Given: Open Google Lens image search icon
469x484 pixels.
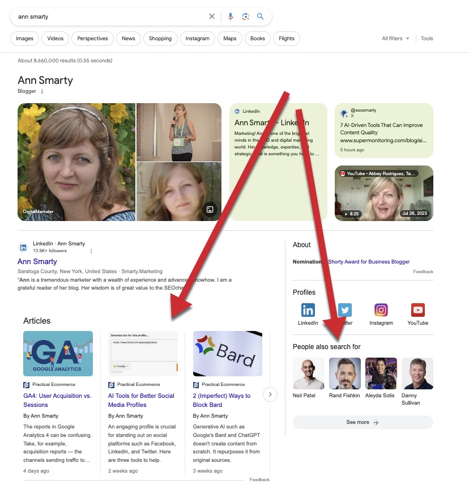Looking at the screenshot, I should [246, 16].
